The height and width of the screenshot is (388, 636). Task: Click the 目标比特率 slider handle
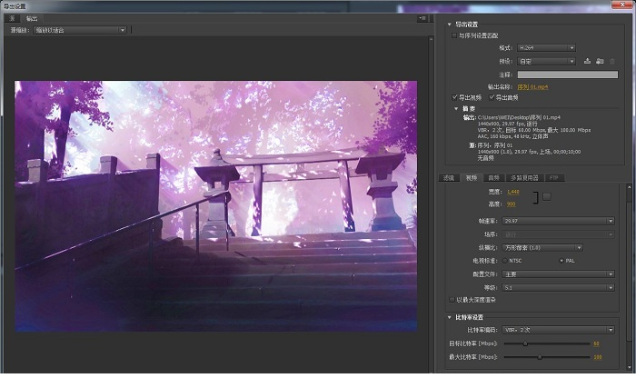click(525, 343)
